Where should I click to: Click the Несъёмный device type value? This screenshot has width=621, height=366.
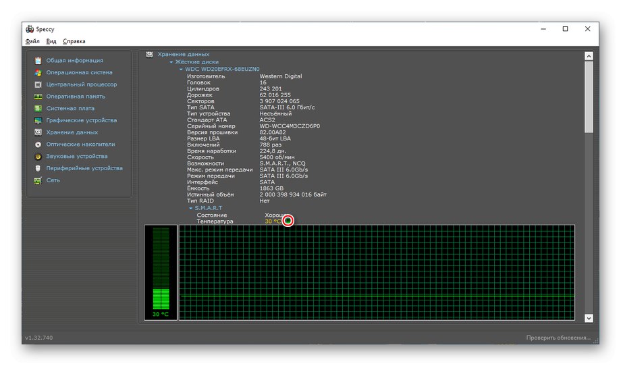point(275,113)
